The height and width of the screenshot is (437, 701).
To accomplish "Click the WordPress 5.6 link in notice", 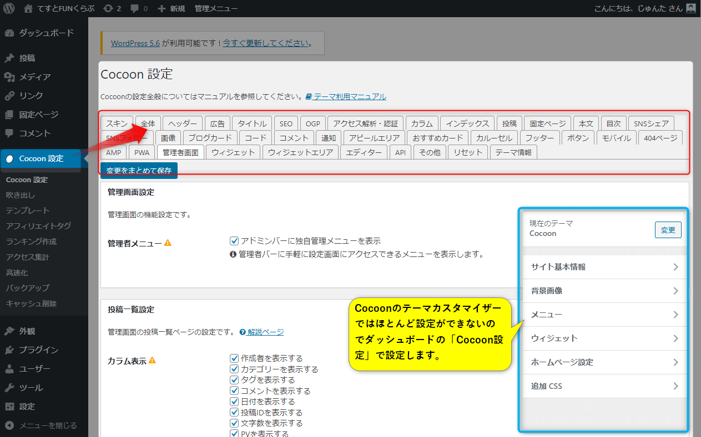I will (x=135, y=43).
